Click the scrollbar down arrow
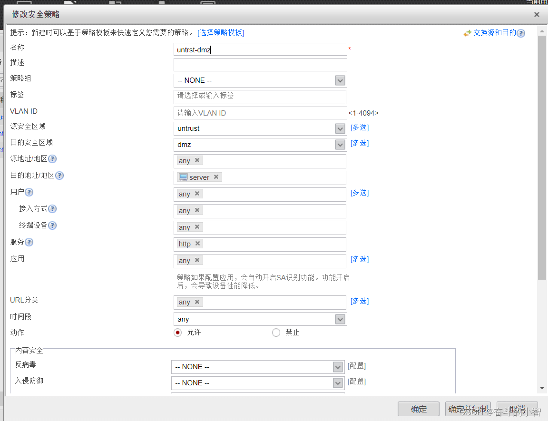Image resolution: width=548 pixels, height=421 pixels. [542, 388]
